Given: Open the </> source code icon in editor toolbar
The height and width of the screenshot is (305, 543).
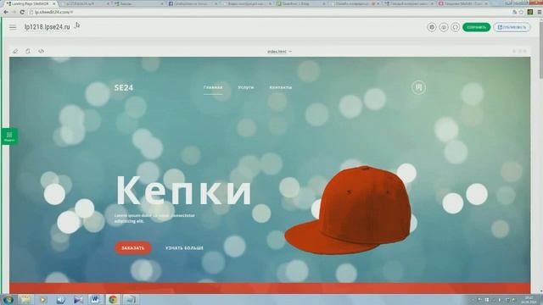Looking at the screenshot, I should [41, 51].
